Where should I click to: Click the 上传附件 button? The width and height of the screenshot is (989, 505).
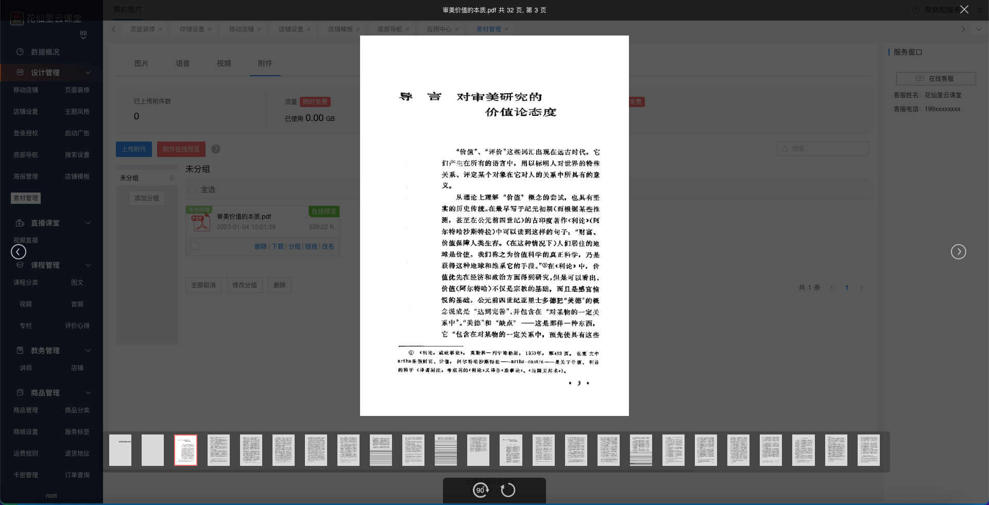tap(134, 149)
